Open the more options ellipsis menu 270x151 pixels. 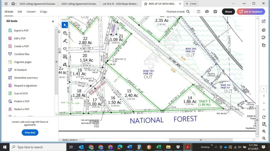pyautogui.click(x=234, y=4)
